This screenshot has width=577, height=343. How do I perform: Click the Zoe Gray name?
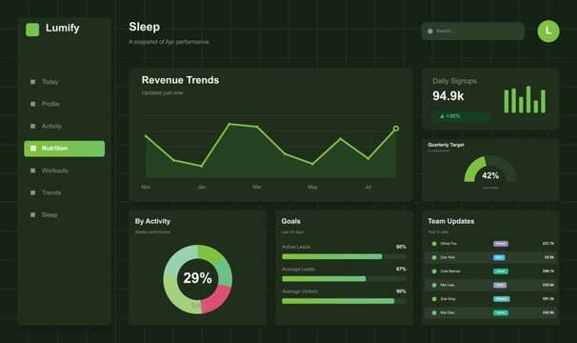tap(448, 299)
